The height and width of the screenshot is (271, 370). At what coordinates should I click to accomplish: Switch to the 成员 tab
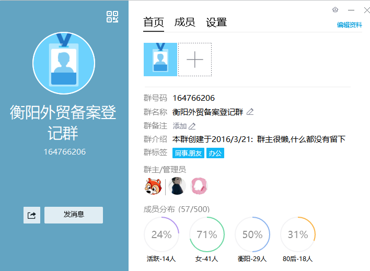184,22
